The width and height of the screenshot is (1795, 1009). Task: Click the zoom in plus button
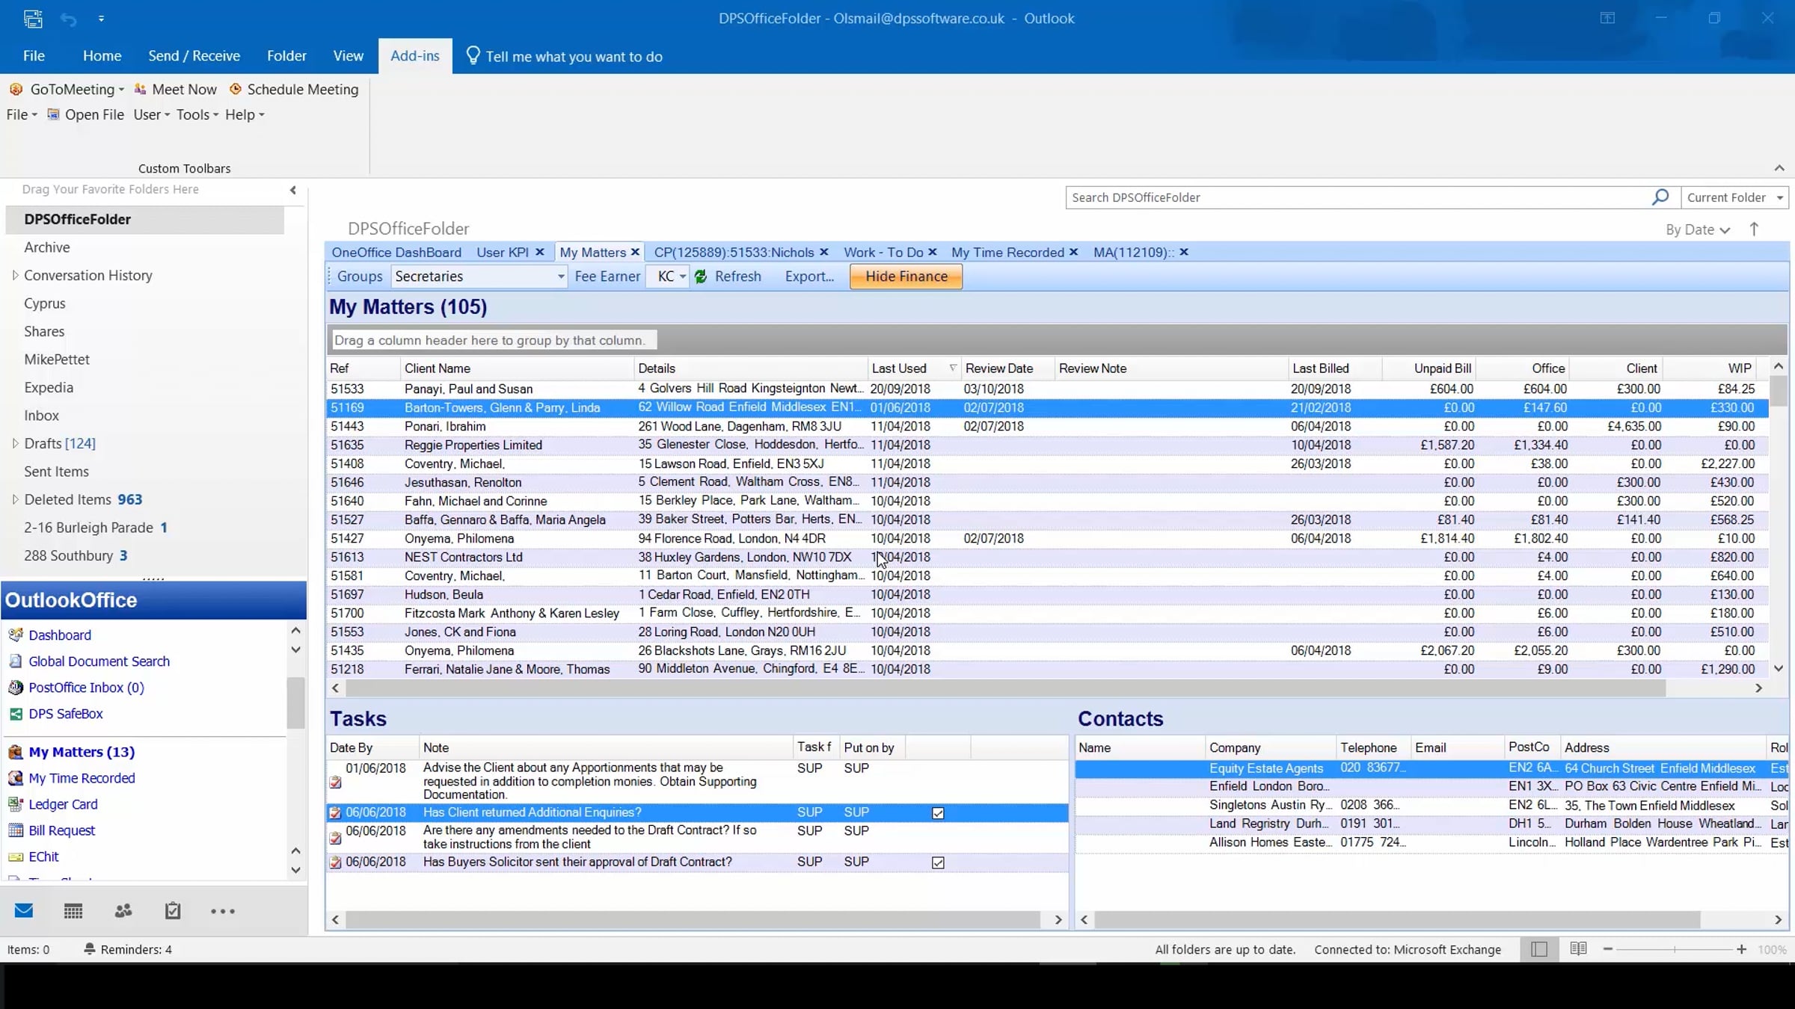tap(1741, 949)
